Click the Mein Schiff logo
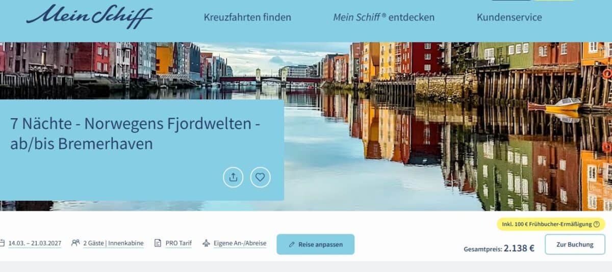 coord(90,16)
